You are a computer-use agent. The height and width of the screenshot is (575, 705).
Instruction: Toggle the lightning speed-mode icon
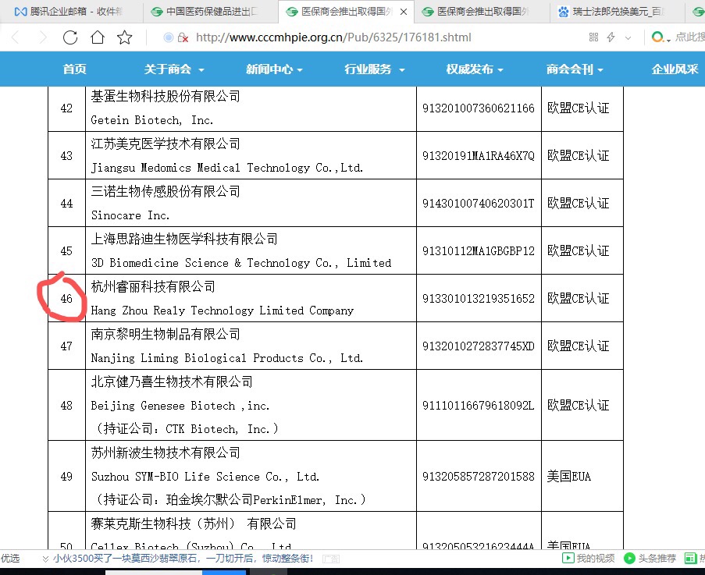coord(611,37)
